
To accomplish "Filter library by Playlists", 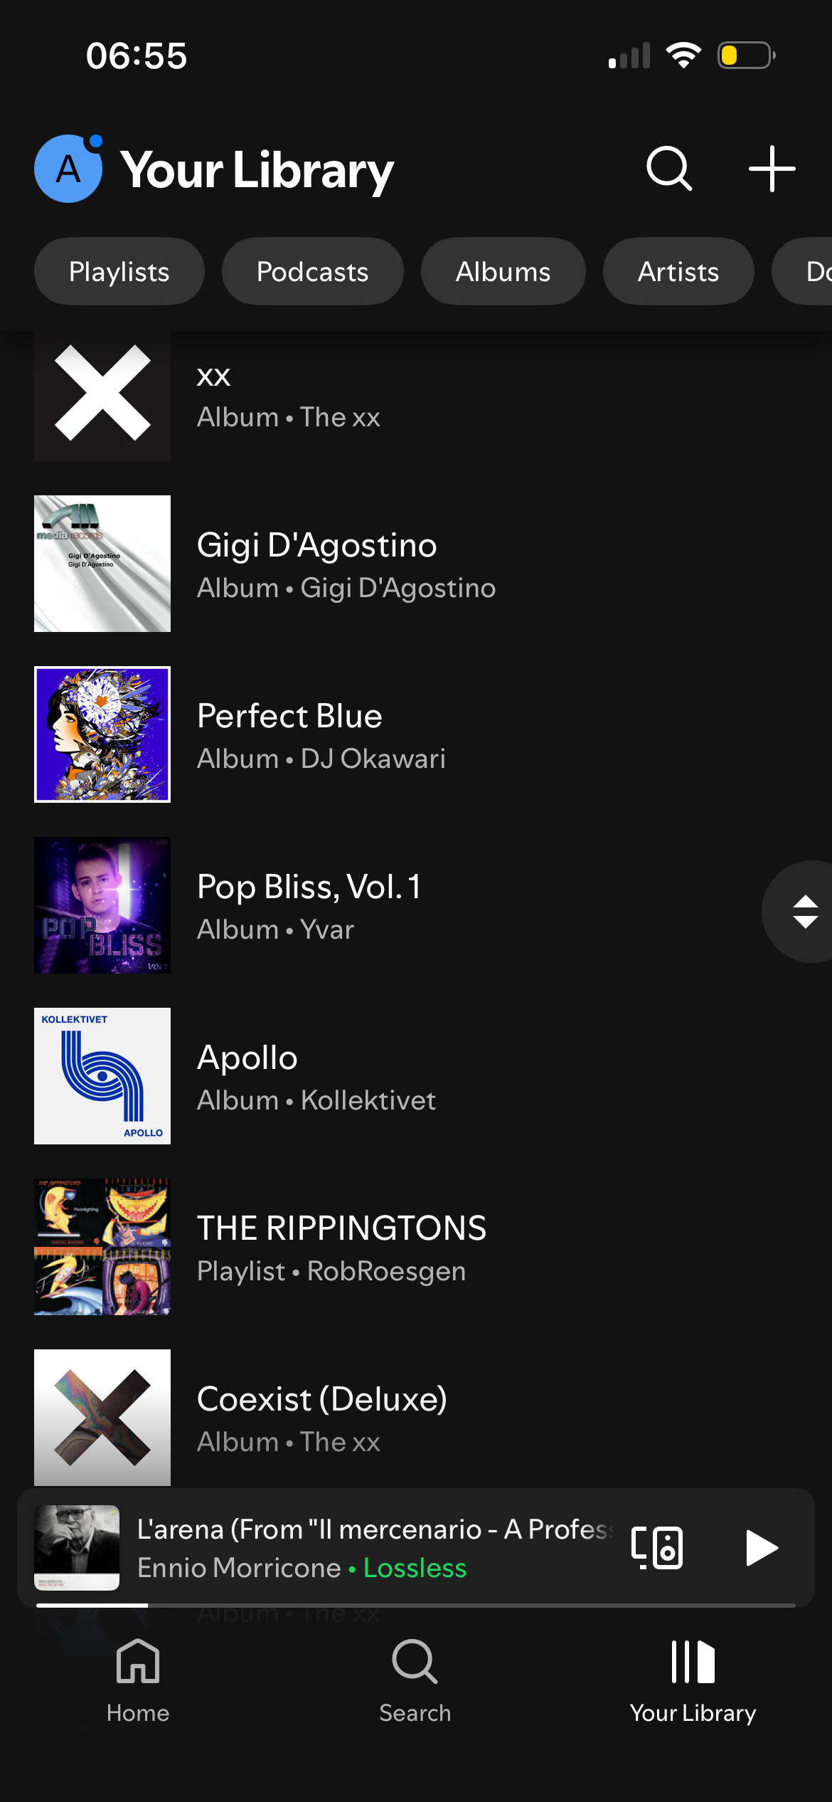I will click(119, 272).
